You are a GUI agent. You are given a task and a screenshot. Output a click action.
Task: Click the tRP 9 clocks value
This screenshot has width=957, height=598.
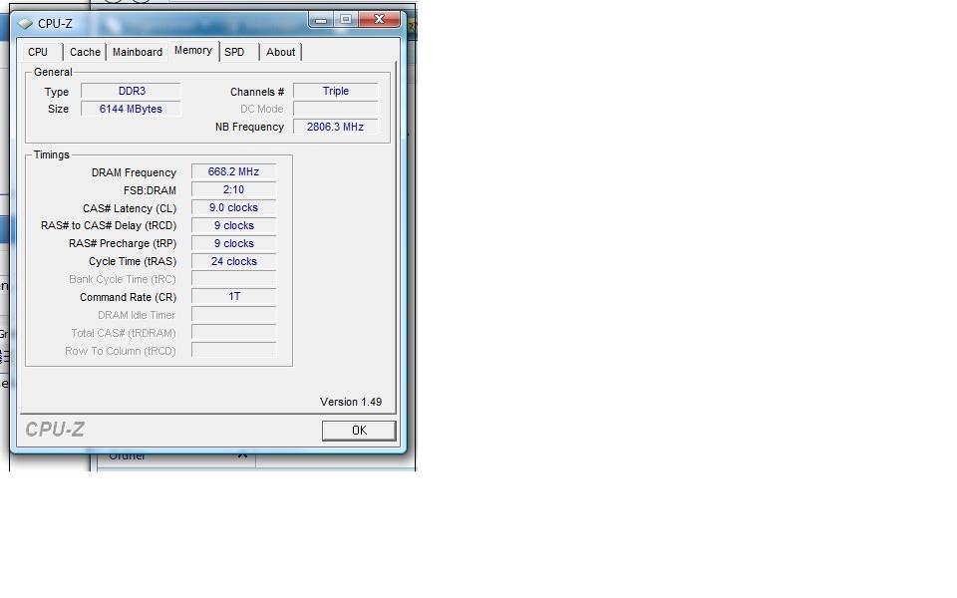tap(233, 243)
